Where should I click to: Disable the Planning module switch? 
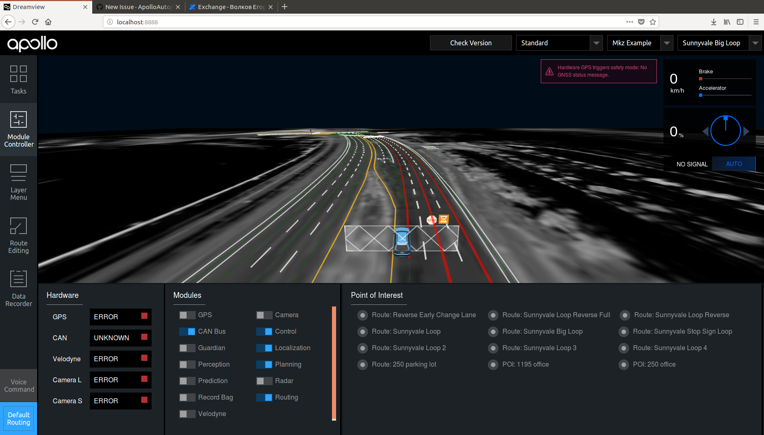point(264,365)
